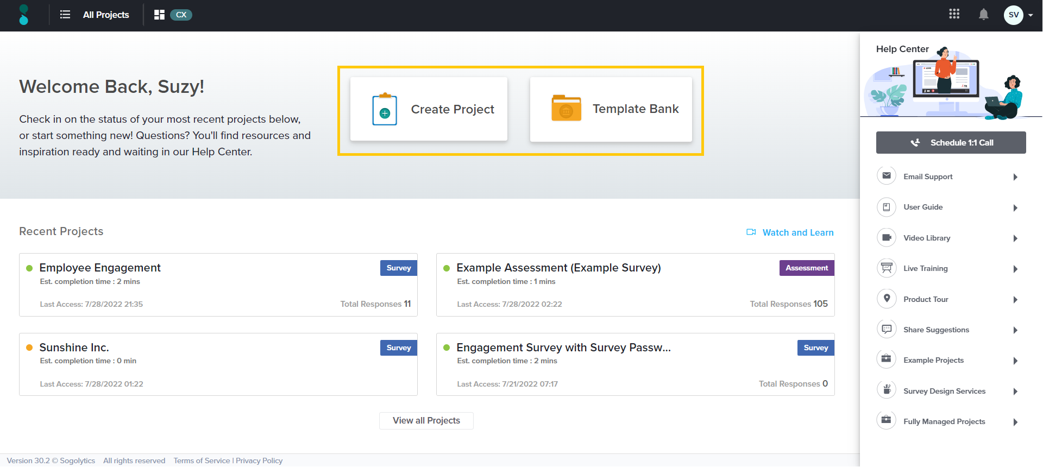Click the Template Bank folder icon
This screenshot has width=1043, height=467.
566,108
